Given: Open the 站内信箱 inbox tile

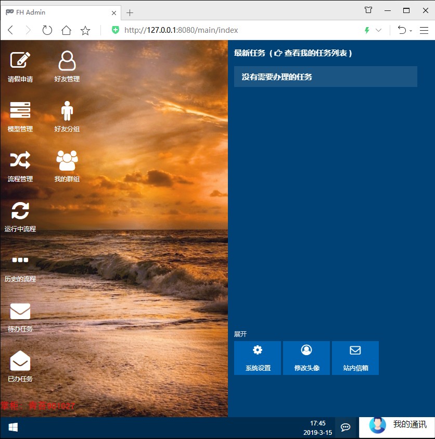Looking at the screenshot, I should (x=355, y=358).
